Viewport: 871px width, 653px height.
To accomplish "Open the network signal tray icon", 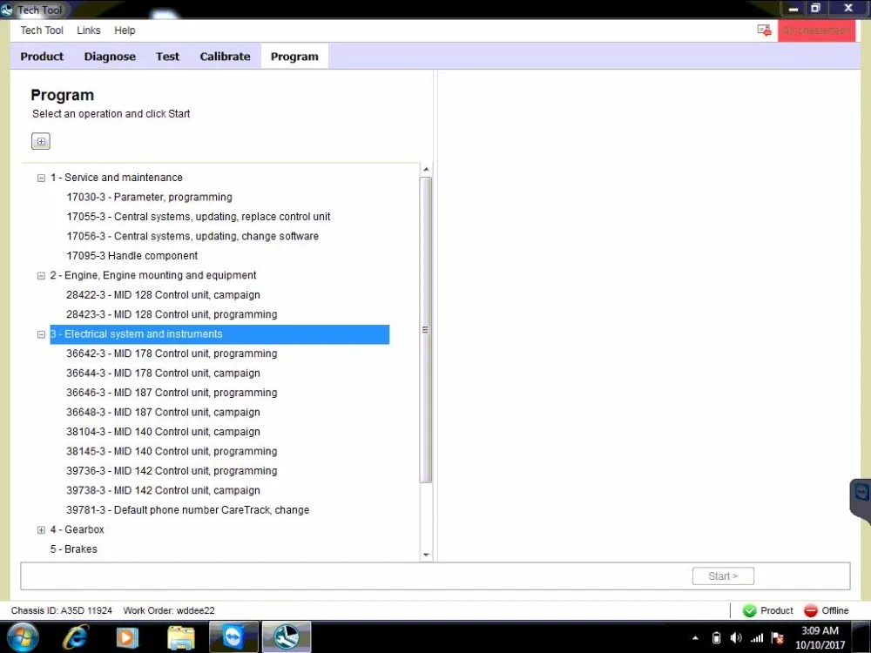I will click(x=757, y=638).
